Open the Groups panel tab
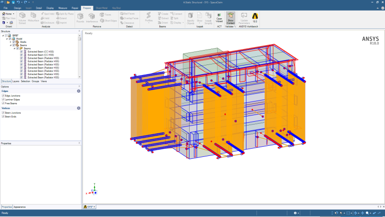The image size is (385, 217). coord(35,81)
